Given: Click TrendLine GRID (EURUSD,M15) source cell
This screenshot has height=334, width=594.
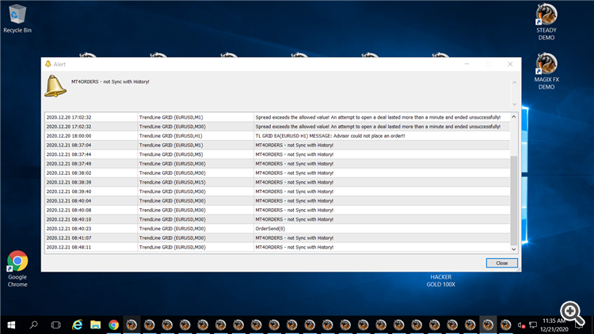Looking at the screenshot, I should coord(196,182).
